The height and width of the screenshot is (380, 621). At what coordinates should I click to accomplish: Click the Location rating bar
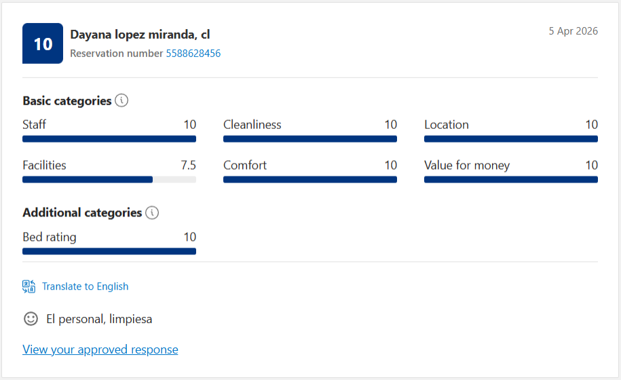click(511, 139)
